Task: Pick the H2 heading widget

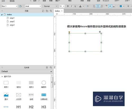Action: (31, 107)
